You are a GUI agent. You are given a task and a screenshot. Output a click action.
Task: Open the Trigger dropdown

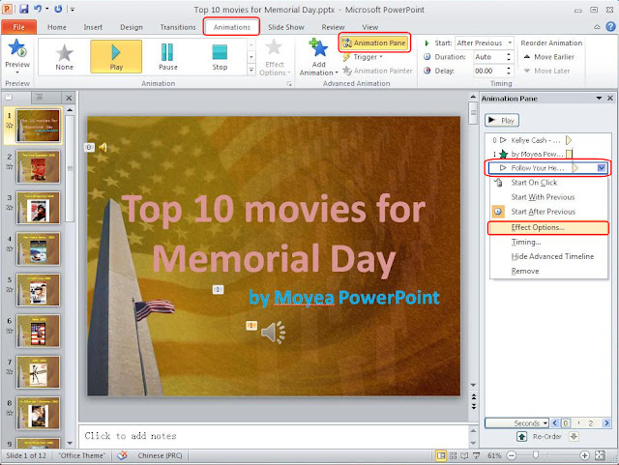363,57
